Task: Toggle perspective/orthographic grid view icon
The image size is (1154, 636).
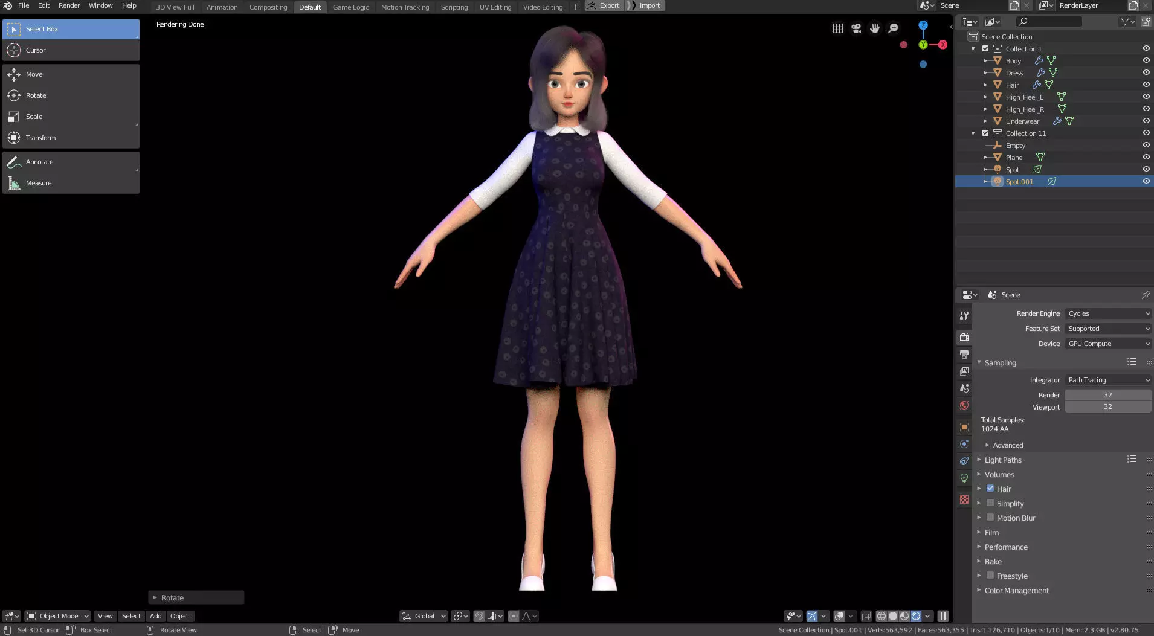Action: [x=838, y=28]
